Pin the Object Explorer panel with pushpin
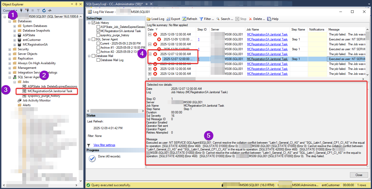The image size is (372, 189). pyautogui.click(x=76, y=4)
